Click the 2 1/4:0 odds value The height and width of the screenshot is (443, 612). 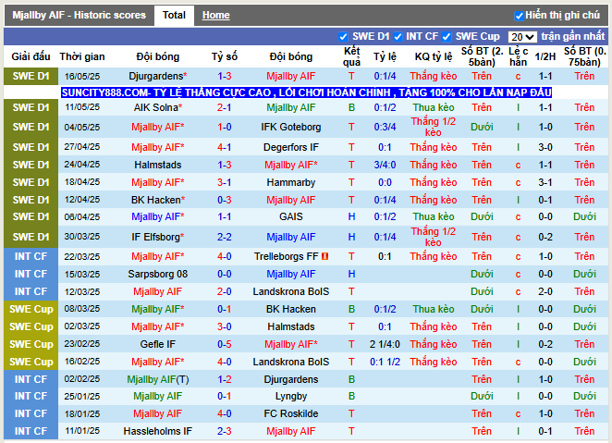coord(385,344)
